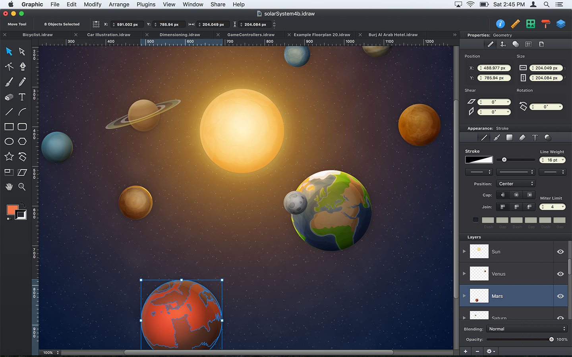This screenshot has width=572, height=357.
Task: Select the Eraser tool
Action: (9, 97)
